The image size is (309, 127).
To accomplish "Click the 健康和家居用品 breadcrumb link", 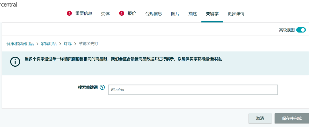I will pyautogui.click(x=20, y=44).
